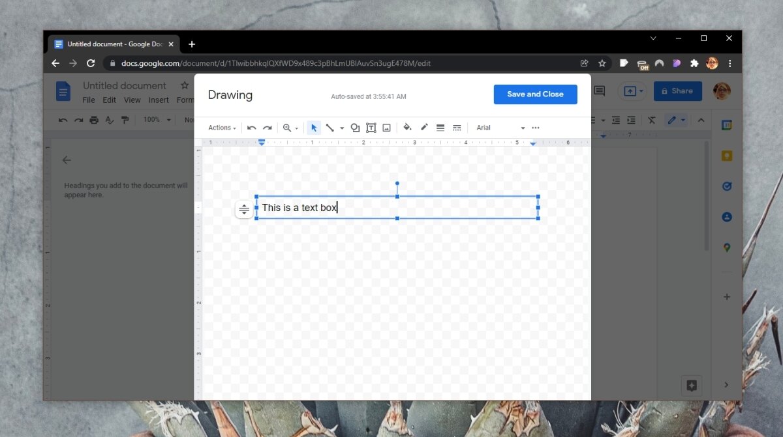Open Tasks in the side panel
Screen dimensions: 783x437
(727, 186)
